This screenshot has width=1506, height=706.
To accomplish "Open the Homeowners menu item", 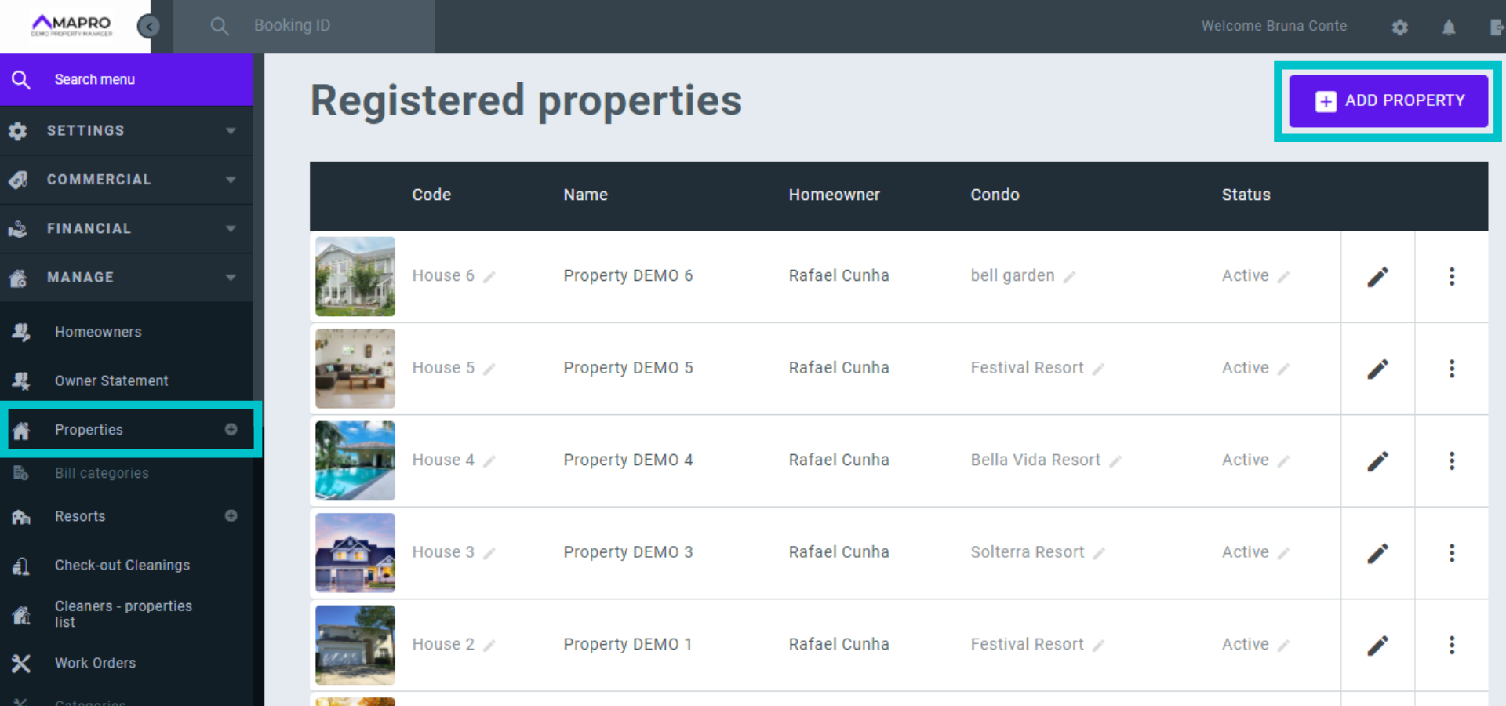I will (x=98, y=332).
